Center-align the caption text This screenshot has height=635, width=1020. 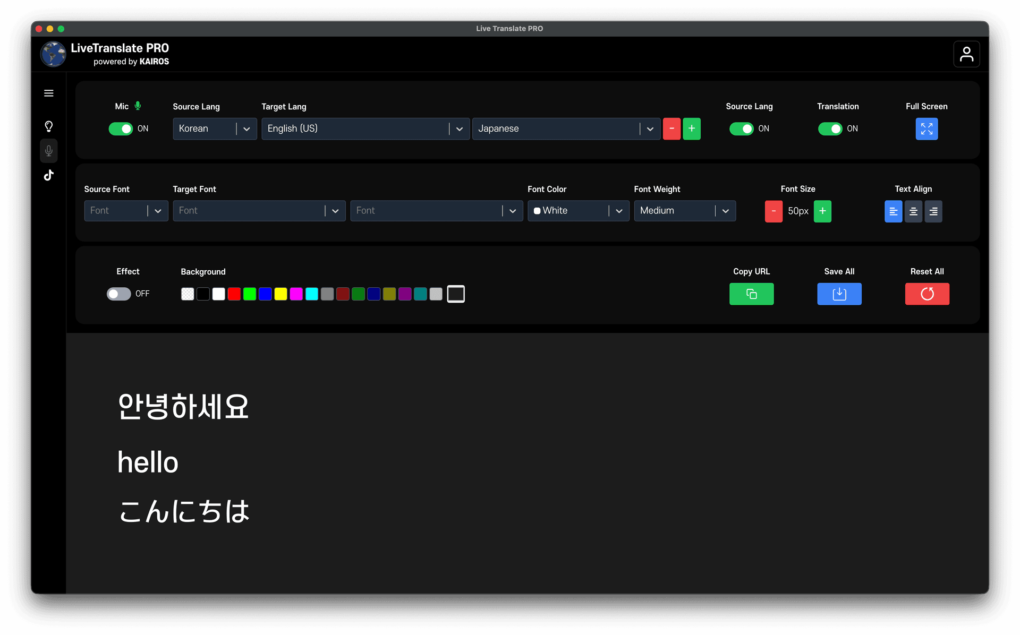point(913,211)
